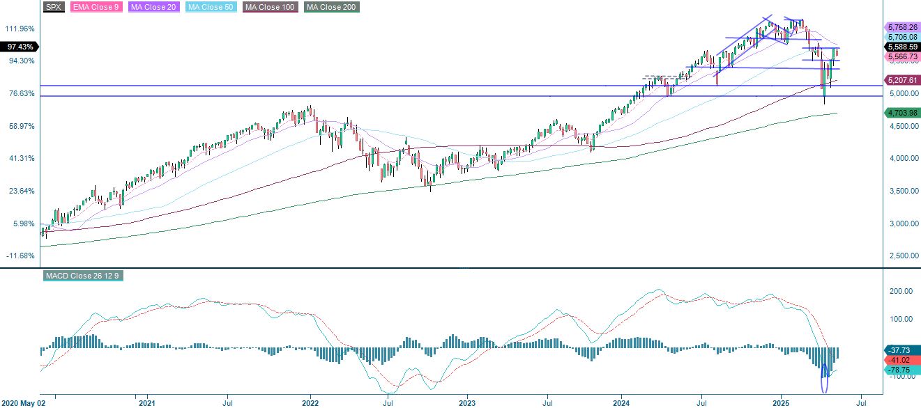Click the 5,588.59 last price tag

click(902, 47)
